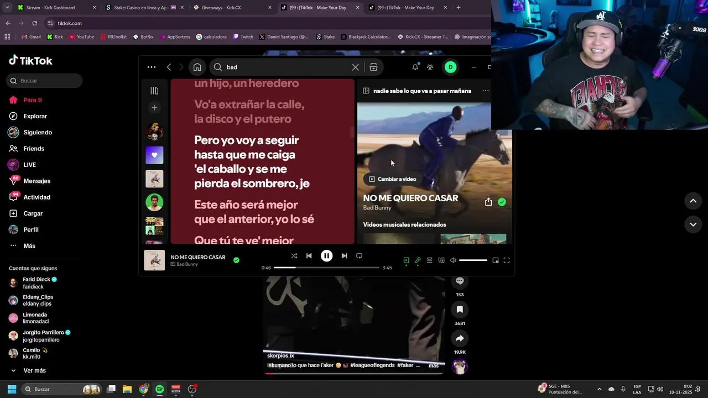Go to Spotify home
This screenshot has width=708, height=398.
point(197,67)
